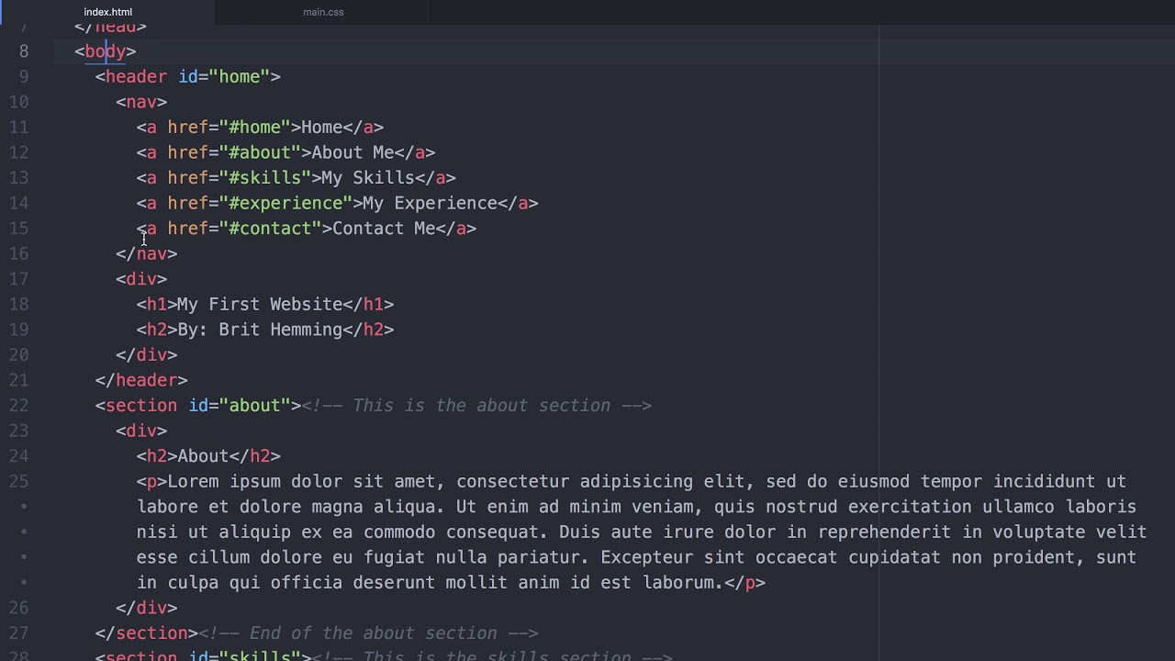
Task: Click the 'My Skills' link text
Action: click(x=368, y=178)
